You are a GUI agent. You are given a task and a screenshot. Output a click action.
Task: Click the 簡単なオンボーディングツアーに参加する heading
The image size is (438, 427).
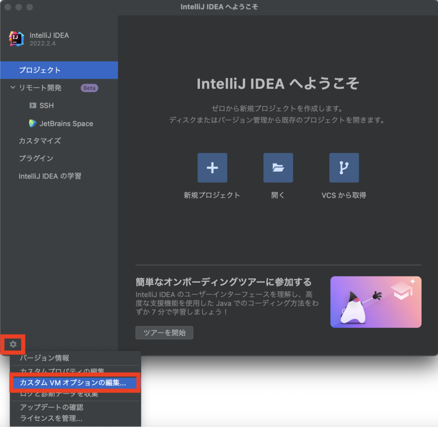click(223, 282)
